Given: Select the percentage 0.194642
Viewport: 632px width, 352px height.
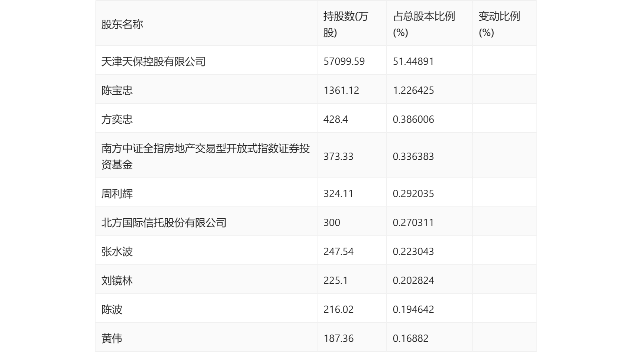Looking at the screenshot, I should [413, 310].
